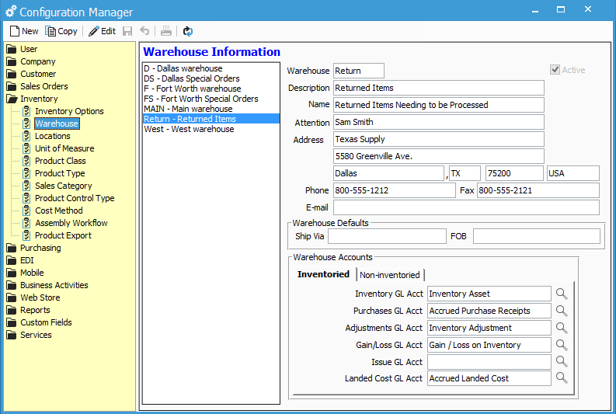The width and height of the screenshot is (616, 414).
Task: Click the Ship Via input field
Action: pyautogui.click(x=387, y=236)
